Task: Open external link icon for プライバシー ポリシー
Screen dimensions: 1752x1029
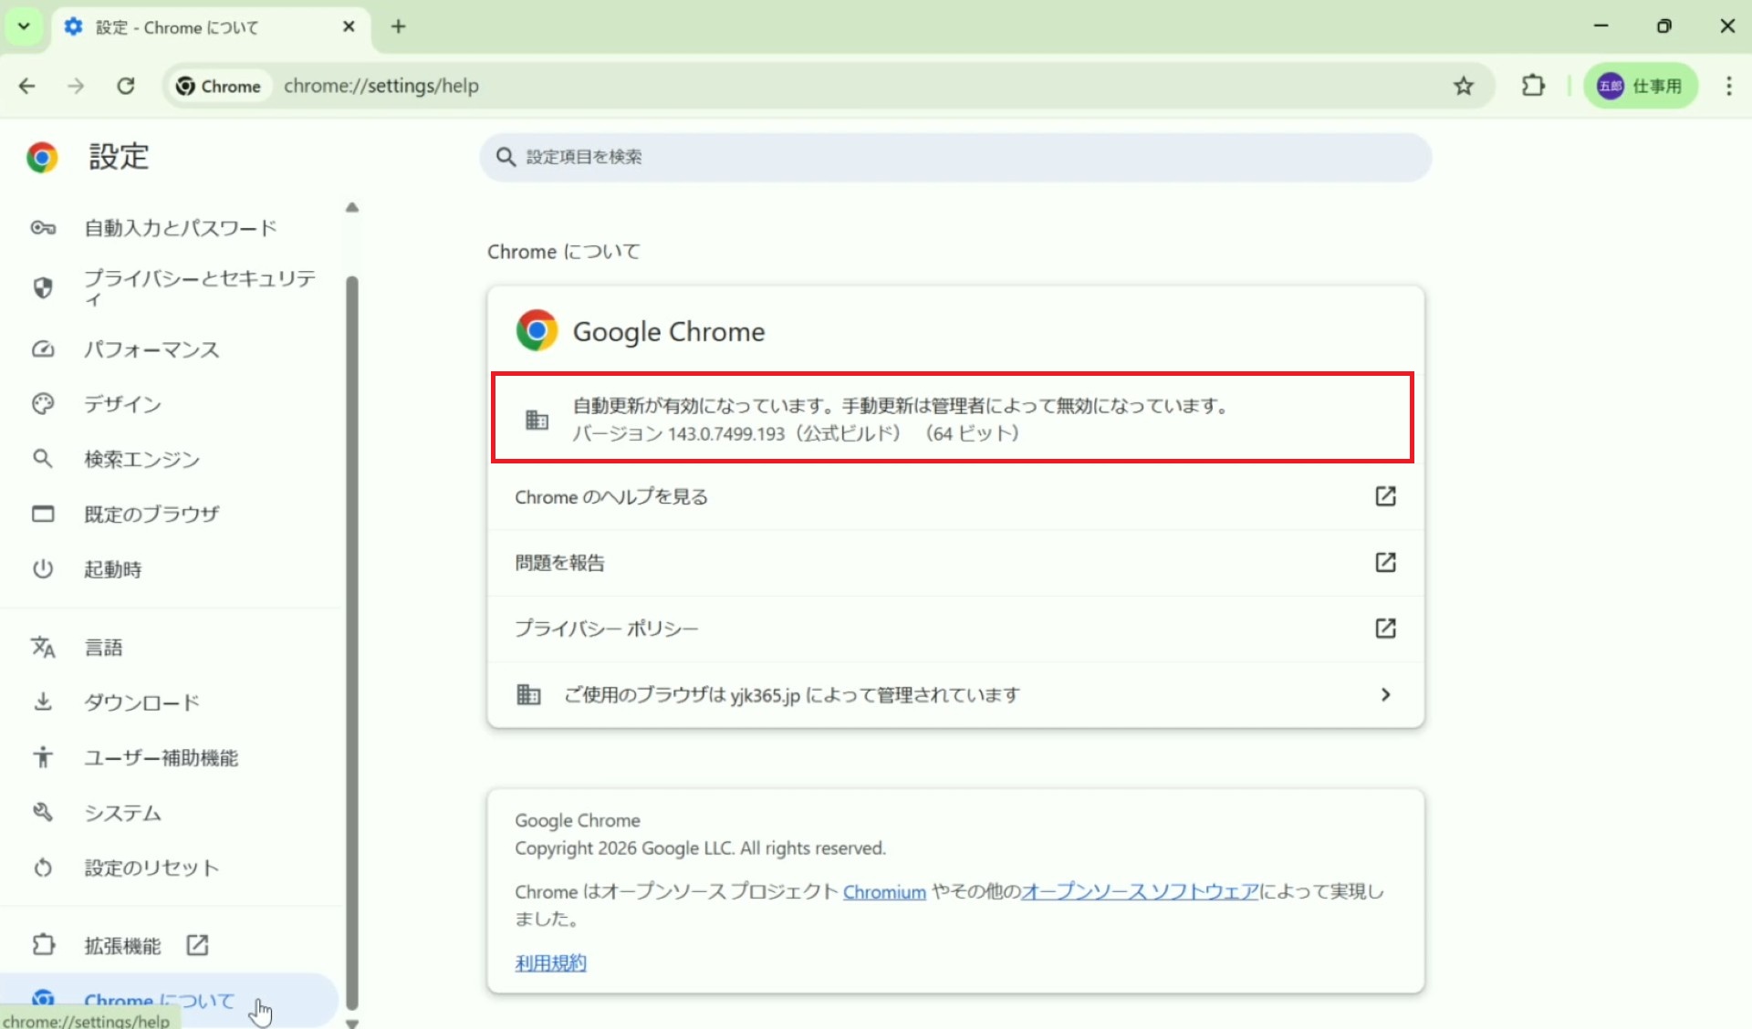Action: pos(1385,629)
